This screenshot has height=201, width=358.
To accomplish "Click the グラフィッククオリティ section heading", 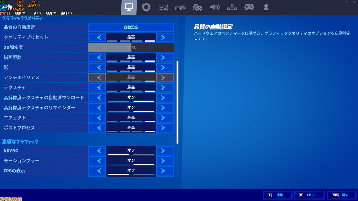I will (22, 19).
